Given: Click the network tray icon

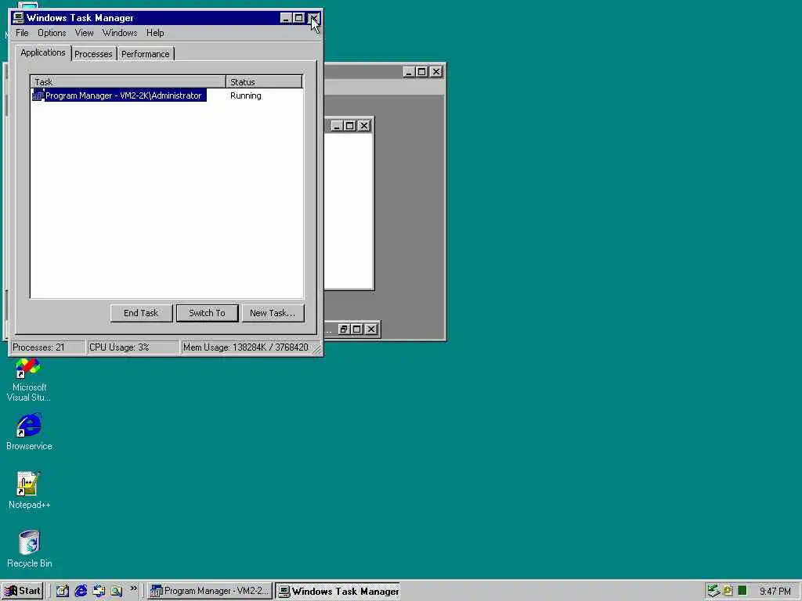Looking at the screenshot, I should click(713, 591).
